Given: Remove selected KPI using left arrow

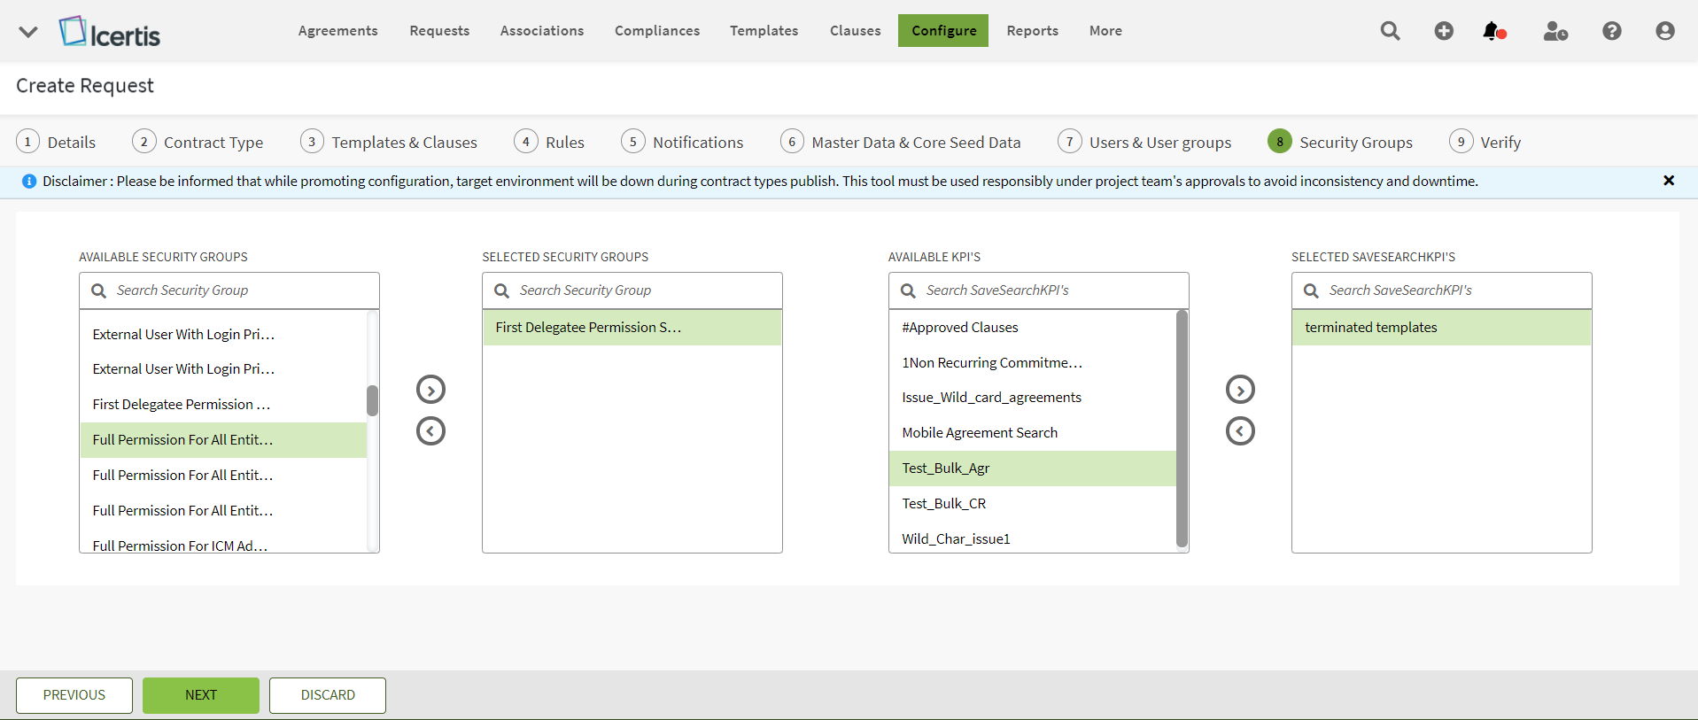Looking at the screenshot, I should click(x=1240, y=431).
